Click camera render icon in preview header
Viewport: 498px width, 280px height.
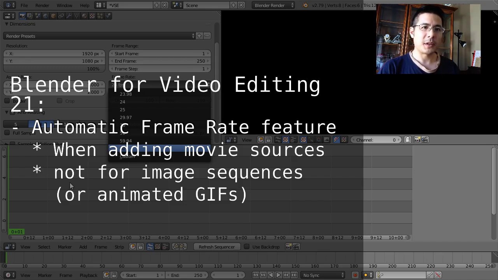tap(417, 140)
